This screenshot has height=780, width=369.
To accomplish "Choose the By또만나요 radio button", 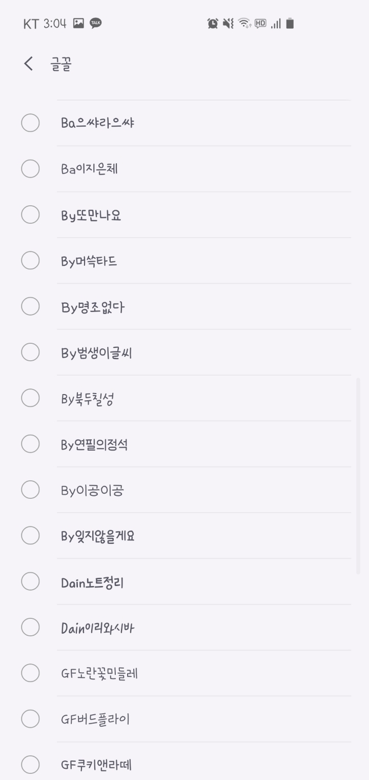I will click(x=30, y=215).
